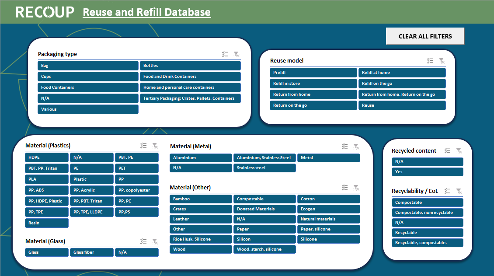Screen dimensions: 494x276
Task: Clear filter on Packaging type slicer
Action: [x=237, y=54]
